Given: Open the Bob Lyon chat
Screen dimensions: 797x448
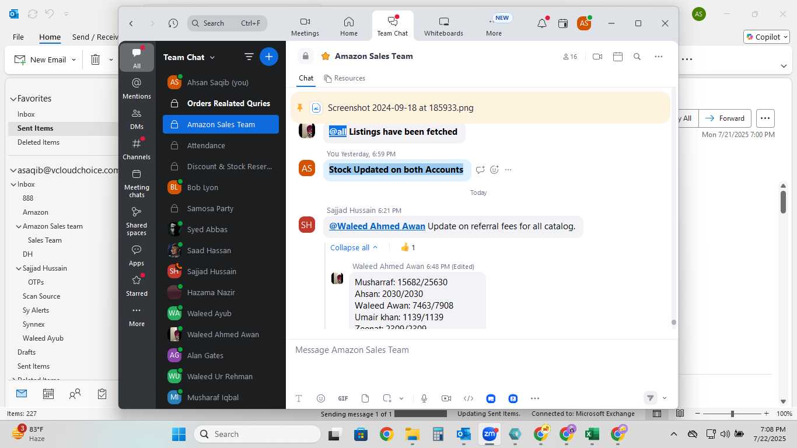Looking at the screenshot, I should (x=221, y=187).
